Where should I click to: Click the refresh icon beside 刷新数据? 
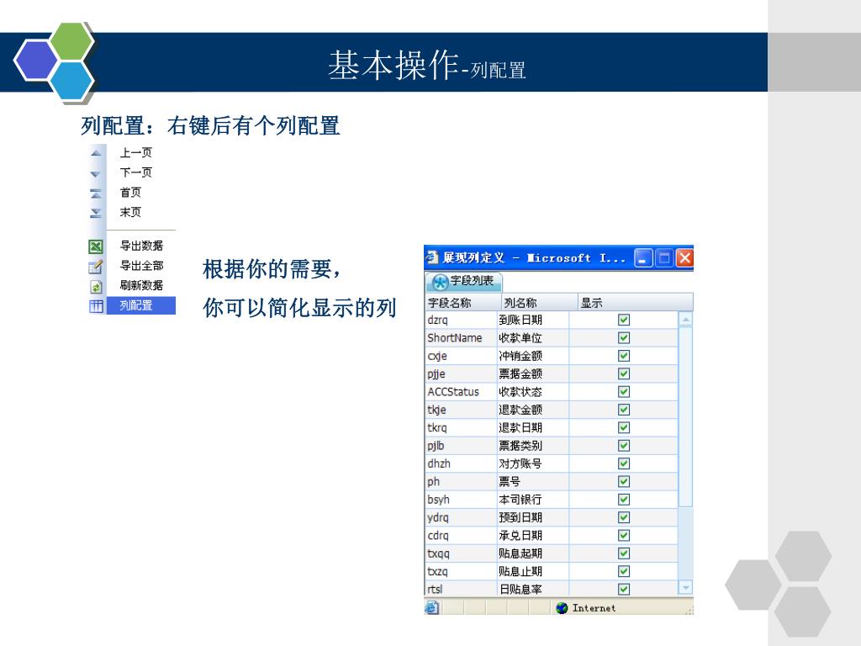pos(96,286)
